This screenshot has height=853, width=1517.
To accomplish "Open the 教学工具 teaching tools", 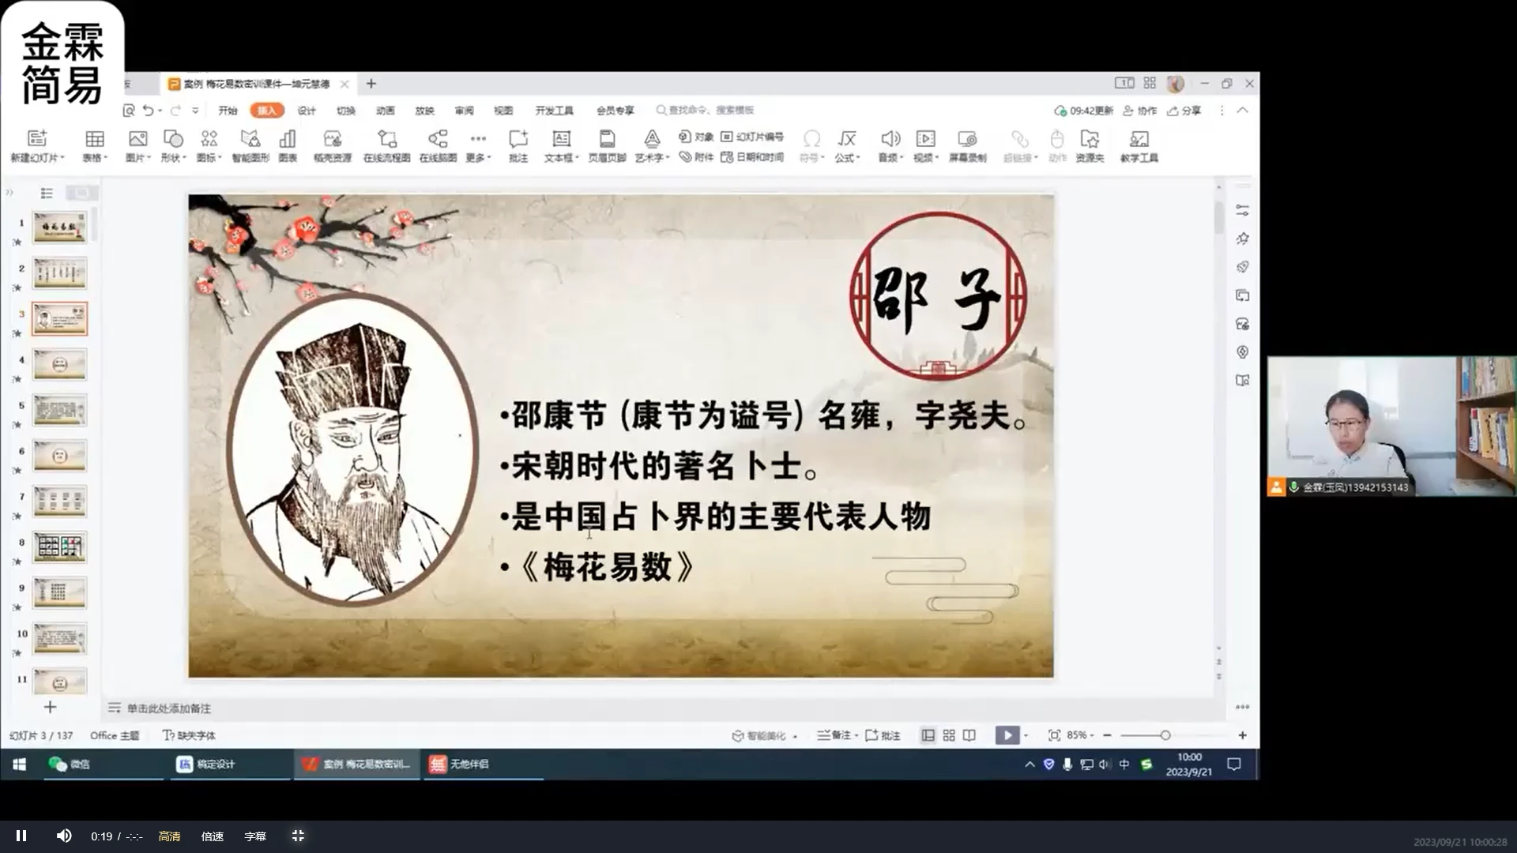I will pos(1139,140).
